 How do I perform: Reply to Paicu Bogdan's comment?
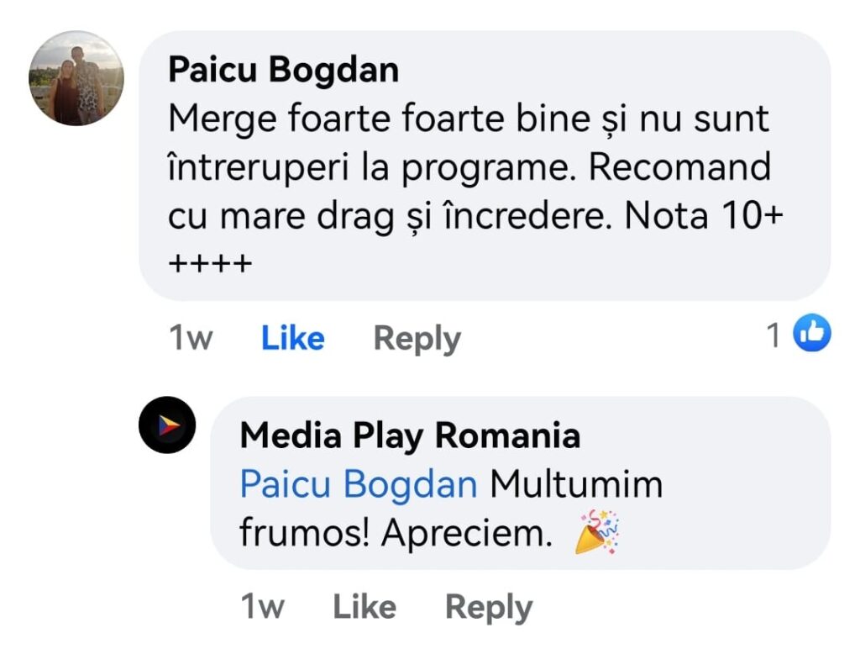point(417,338)
